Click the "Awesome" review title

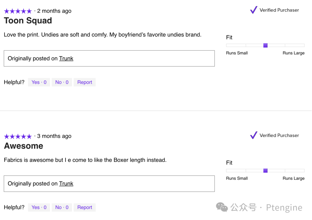coord(23,146)
